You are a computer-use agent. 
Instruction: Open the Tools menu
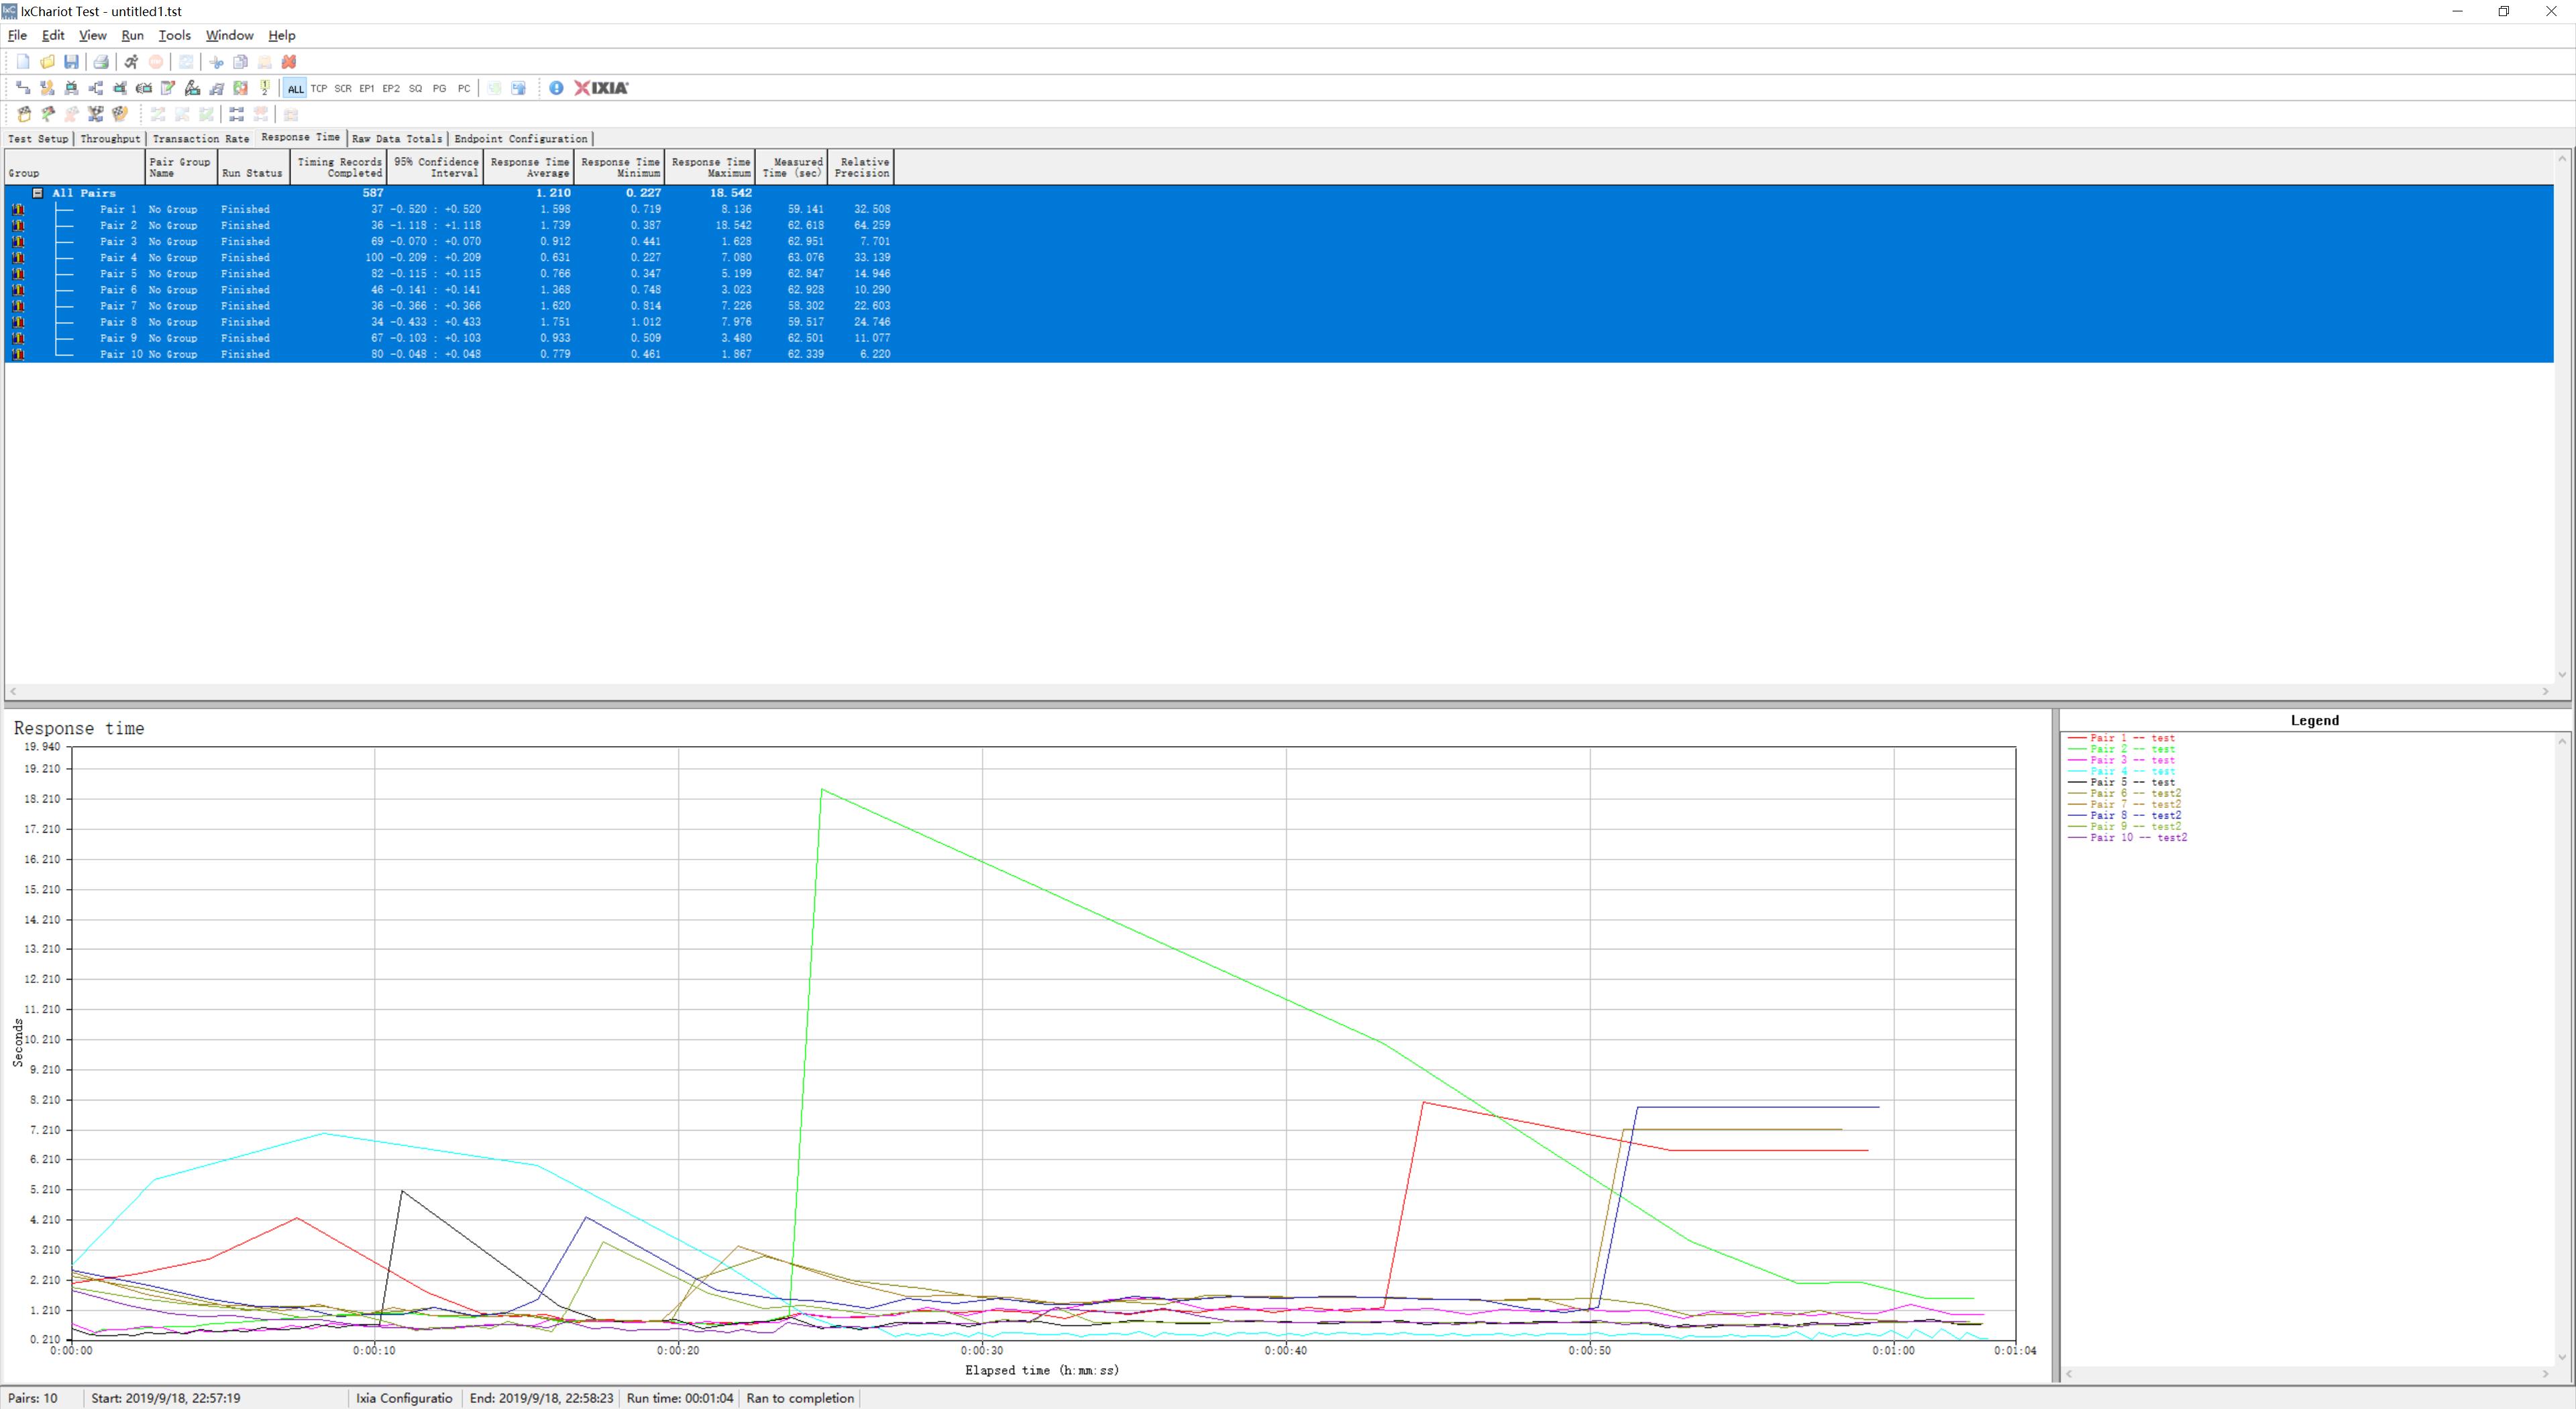174,35
